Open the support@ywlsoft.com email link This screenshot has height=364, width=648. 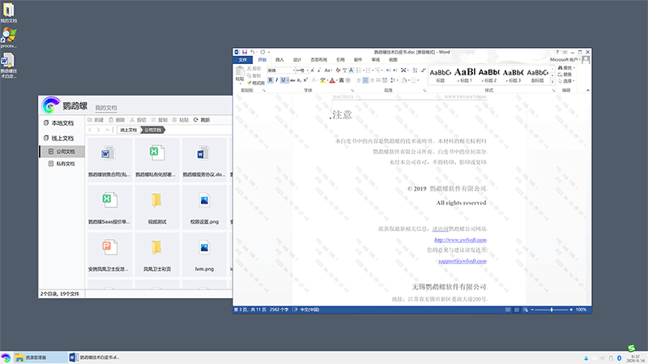462,261
